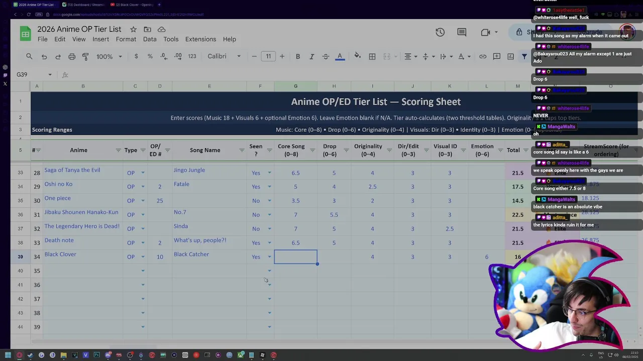Screen dimensions: 643x361
Task: Format as percent
Action: click(150, 57)
